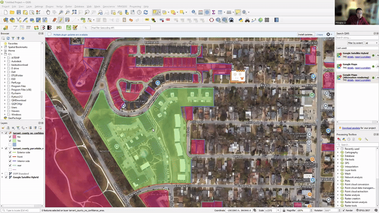
Task: Click the MapTiler Geocoding API search field
Action: (121, 27)
